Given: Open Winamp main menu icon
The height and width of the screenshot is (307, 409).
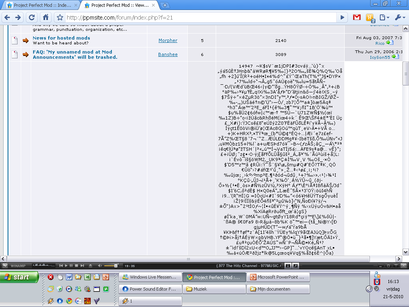Looking at the screenshot, I should coord(5,266).
